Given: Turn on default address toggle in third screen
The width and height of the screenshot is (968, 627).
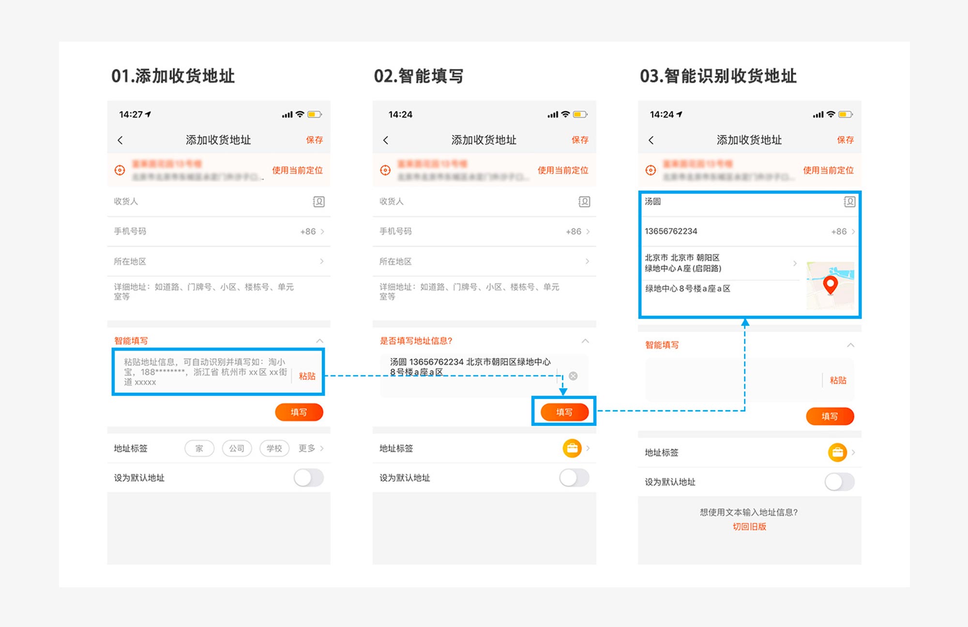Looking at the screenshot, I should (839, 482).
